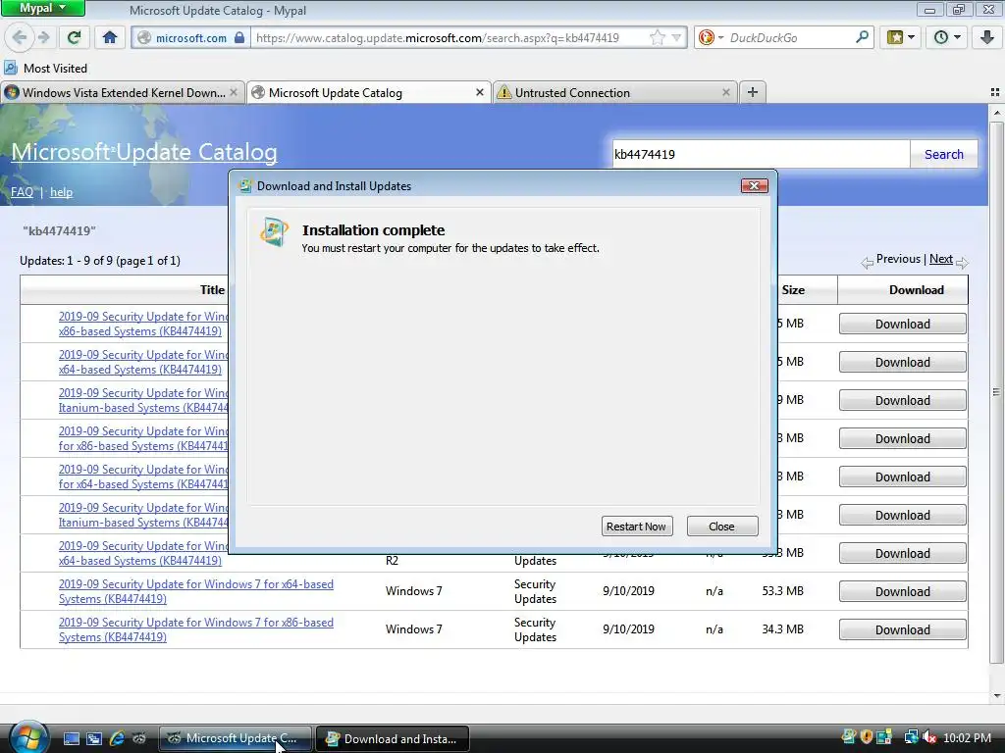The image size is (1005, 753).
Task: Open Windows 7 x86-based Systems KB4474419 link
Action: point(195,629)
